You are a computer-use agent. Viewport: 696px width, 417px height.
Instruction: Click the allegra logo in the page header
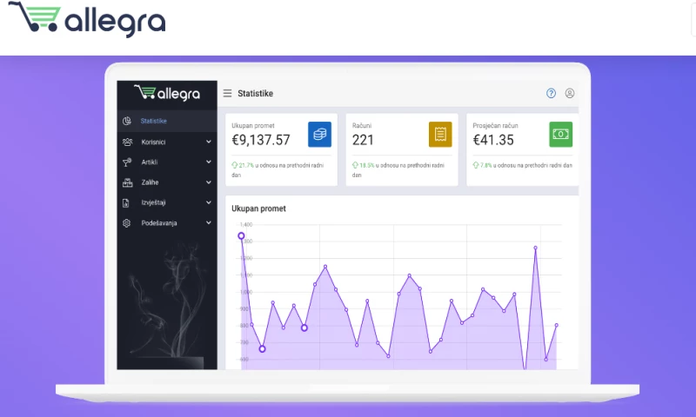coord(87,19)
